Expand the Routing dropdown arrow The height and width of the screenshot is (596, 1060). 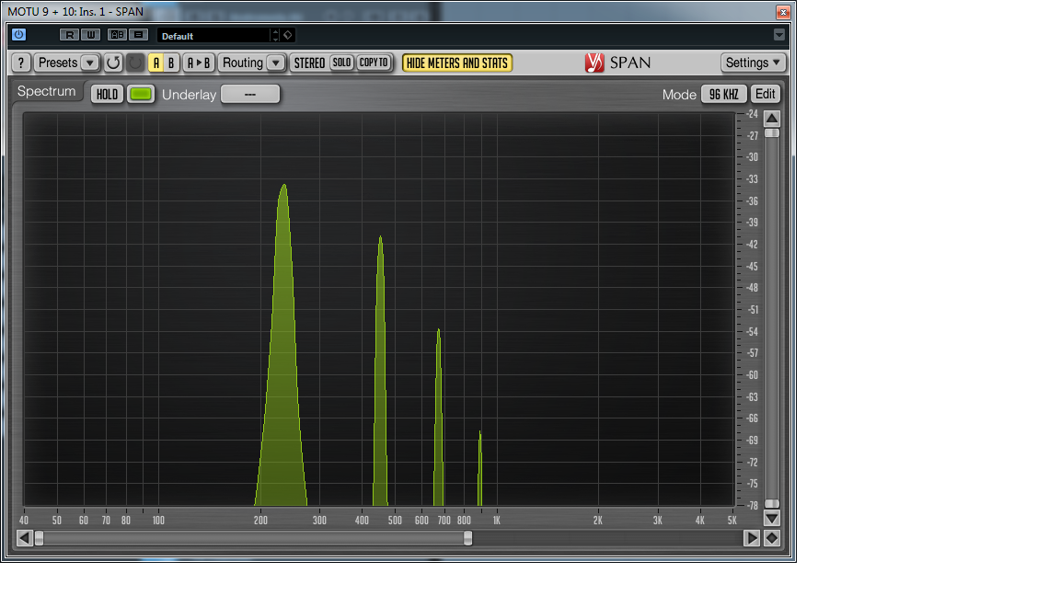click(x=276, y=63)
